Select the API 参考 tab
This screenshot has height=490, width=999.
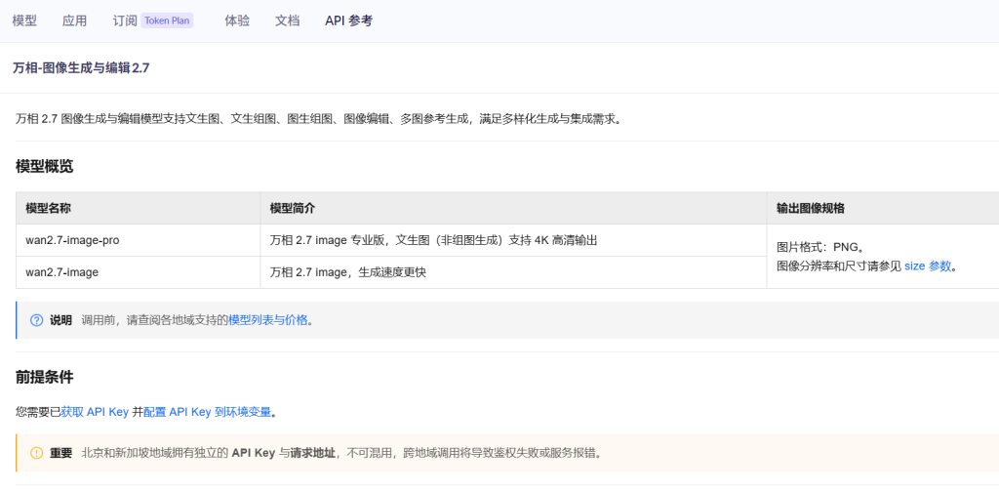[x=348, y=20]
